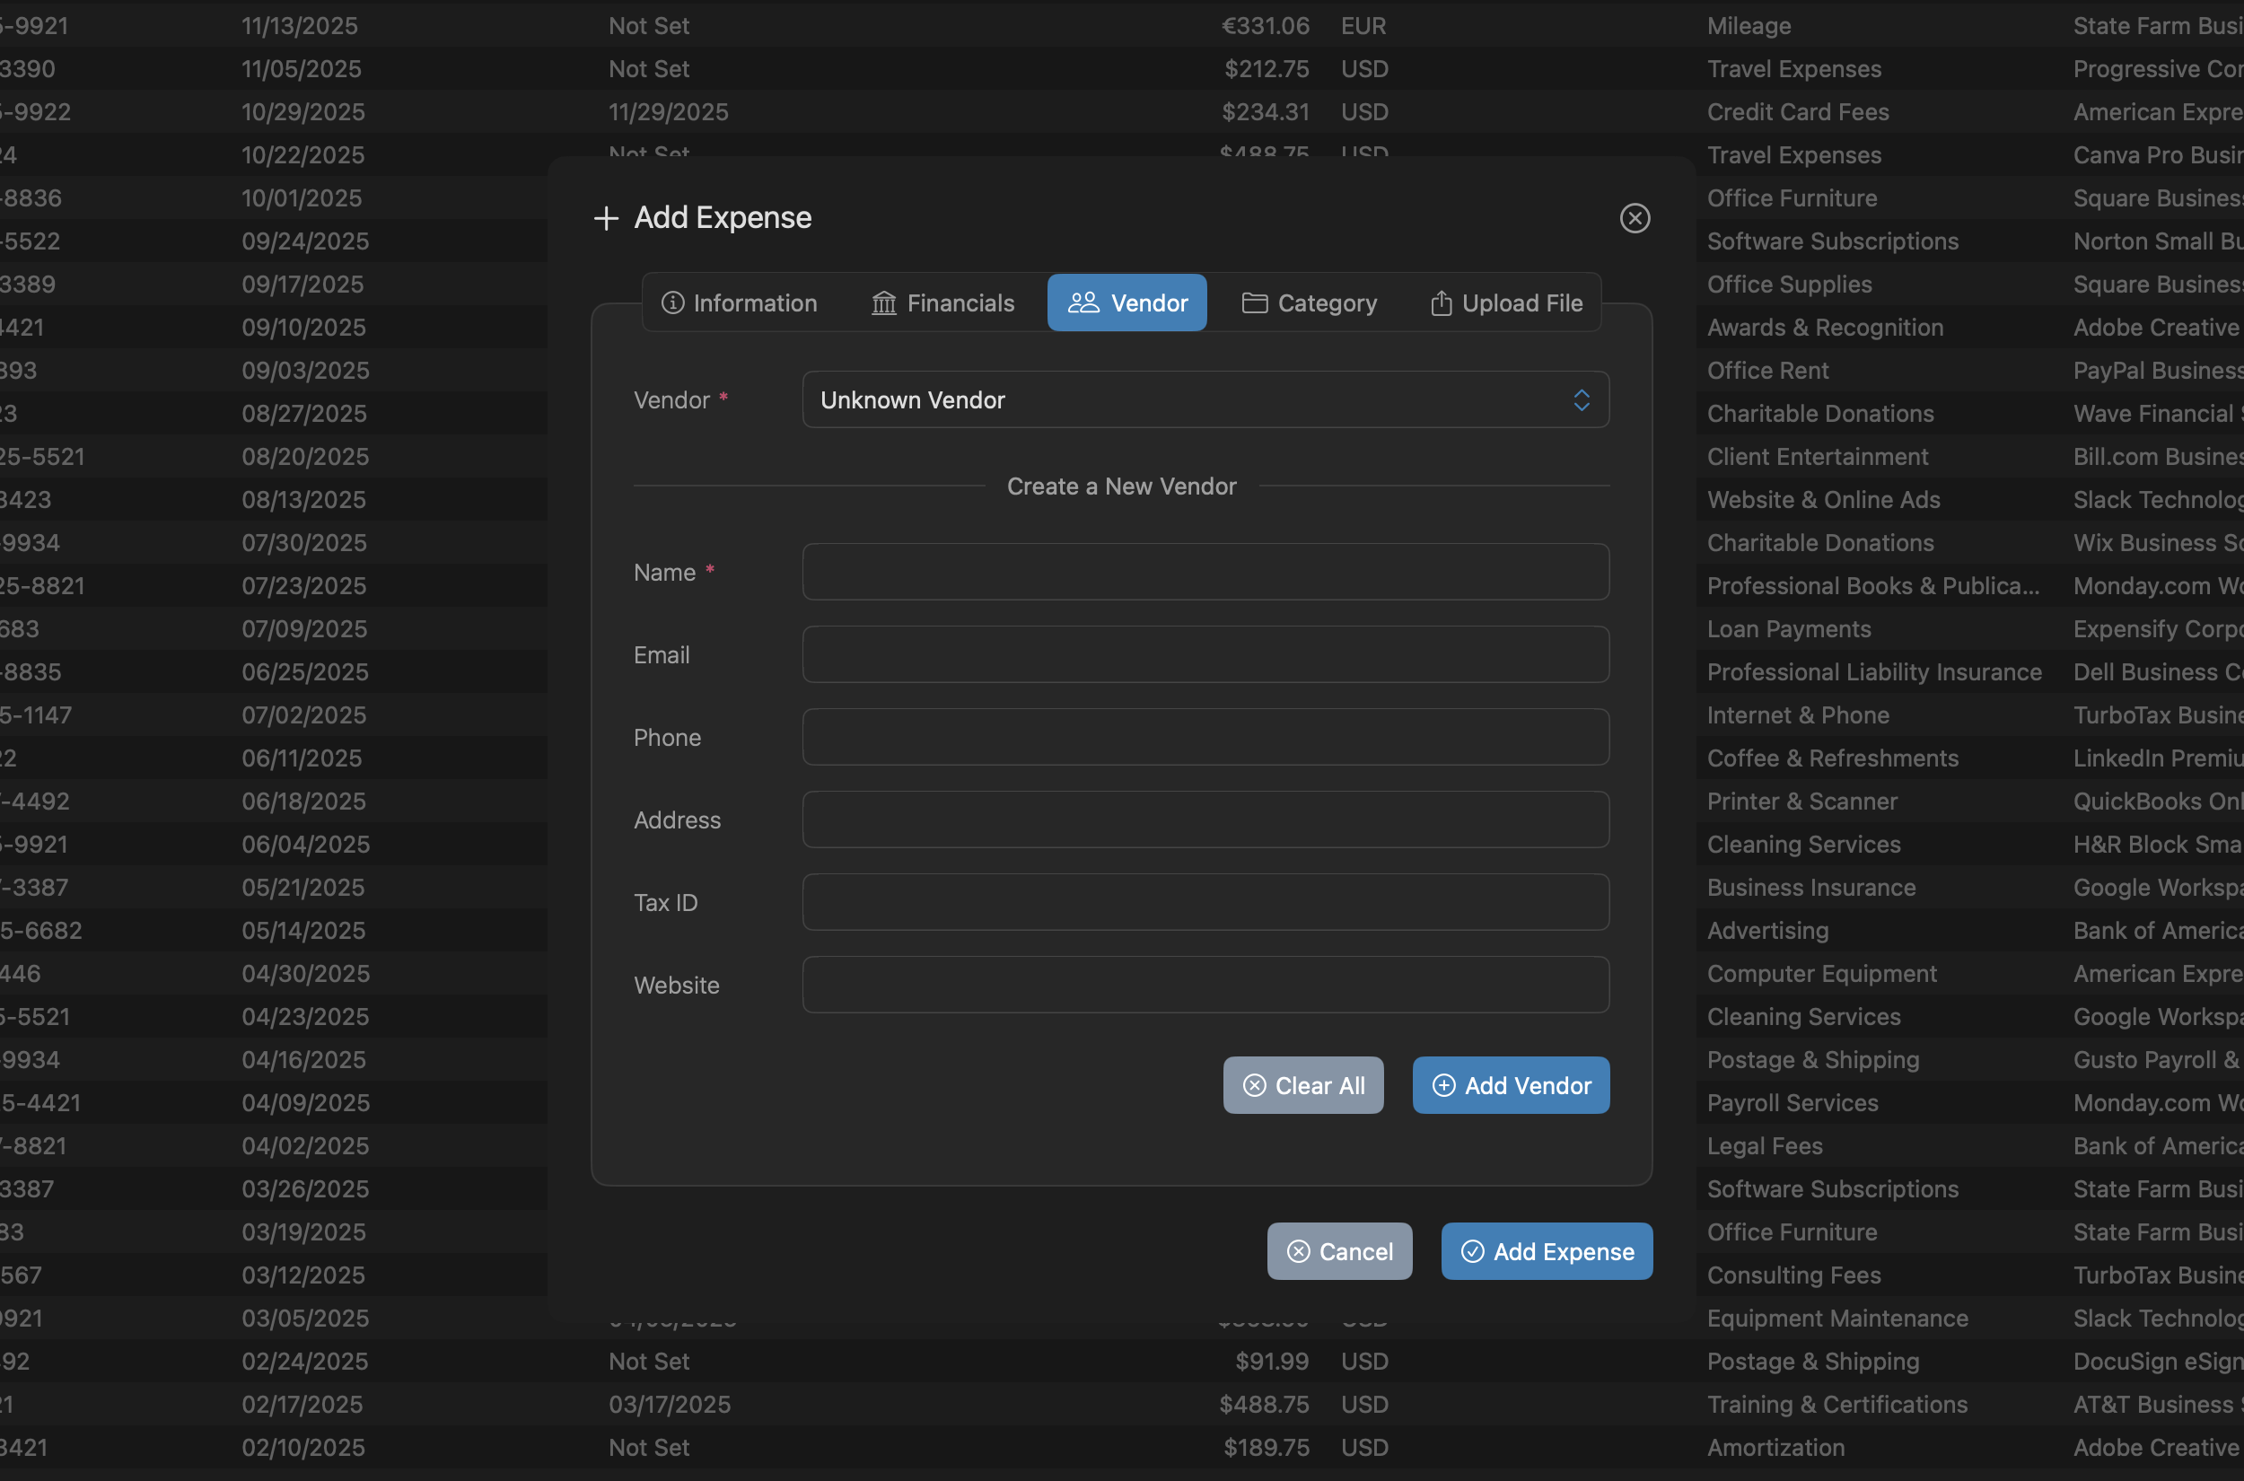Image resolution: width=2244 pixels, height=1481 pixels.
Task: Switch to the Financials tab
Action: coord(942,302)
